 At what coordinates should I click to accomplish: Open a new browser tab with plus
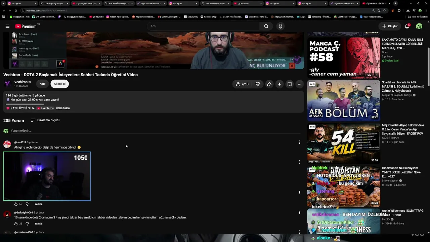click(395, 3)
